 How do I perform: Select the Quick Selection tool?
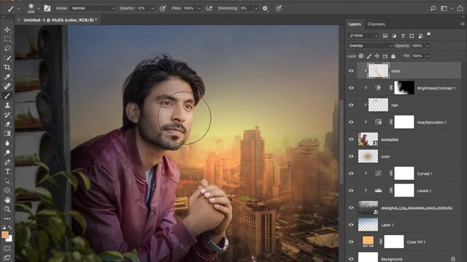(7, 58)
